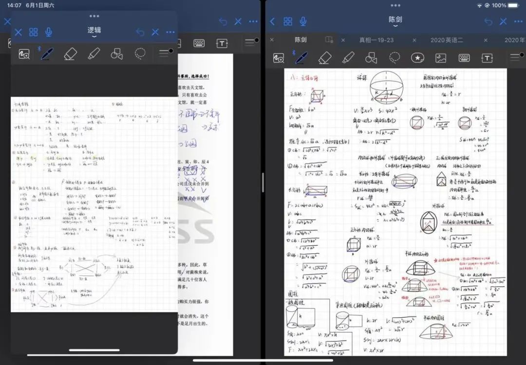The image size is (526, 365).
Task: Pick the Highlighter tool in right notebook
Action: point(348,58)
